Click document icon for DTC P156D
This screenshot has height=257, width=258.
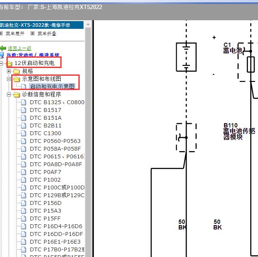pos(24,203)
